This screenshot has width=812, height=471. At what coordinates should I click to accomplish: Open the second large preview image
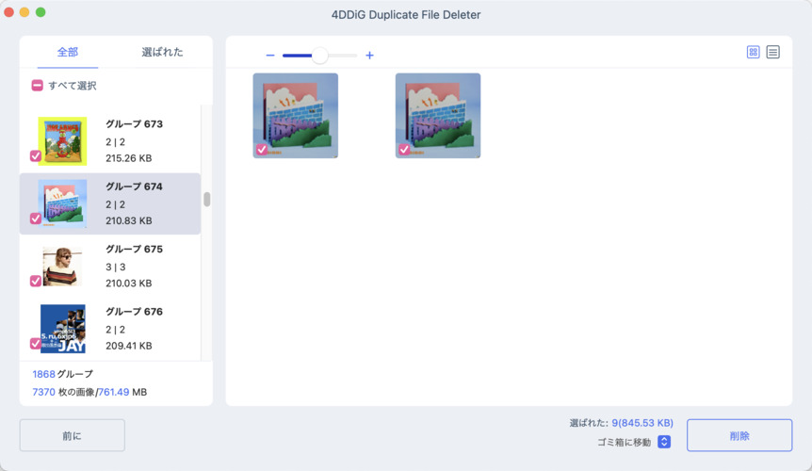tap(438, 116)
